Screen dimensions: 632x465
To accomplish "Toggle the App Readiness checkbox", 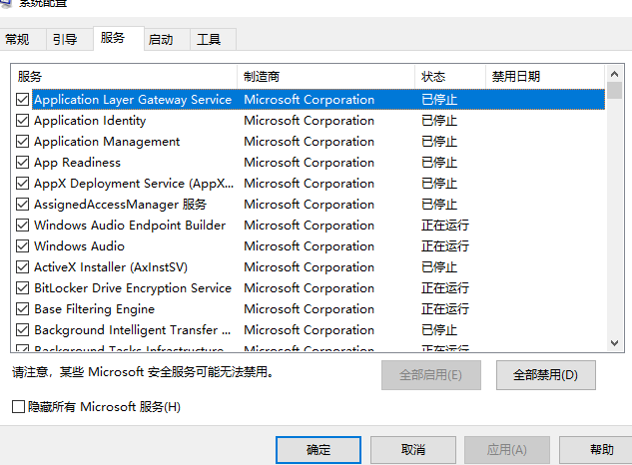I will (23, 163).
